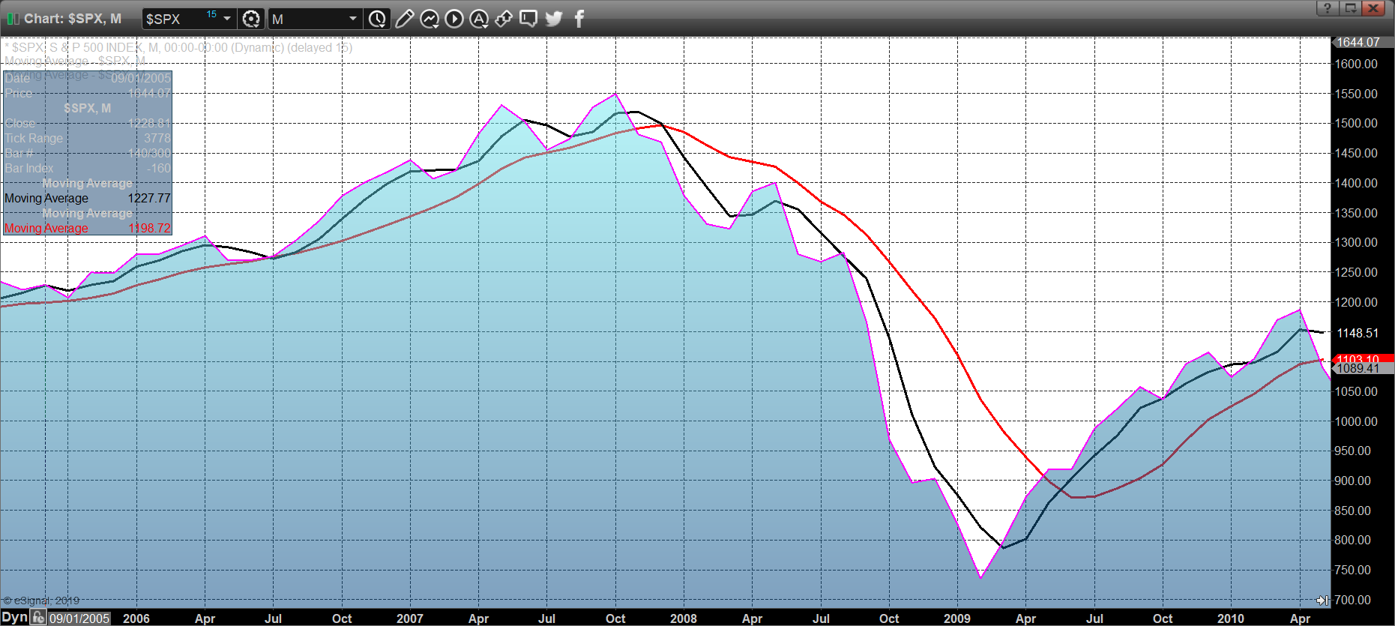Open the time template clock icon
Image resolution: width=1395 pixels, height=626 pixels.
tap(377, 19)
